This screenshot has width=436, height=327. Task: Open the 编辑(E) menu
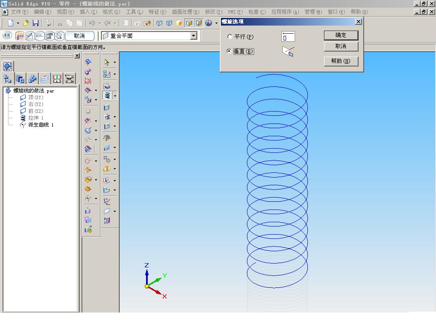point(43,12)
